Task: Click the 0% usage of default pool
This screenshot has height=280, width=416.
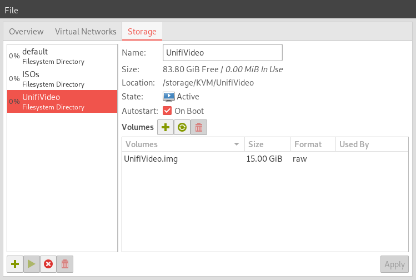Action: click(x=14, y=56)
